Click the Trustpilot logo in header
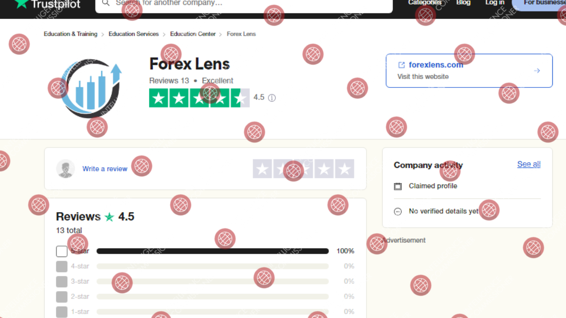566x318 pixels. [x=47, y=4]
